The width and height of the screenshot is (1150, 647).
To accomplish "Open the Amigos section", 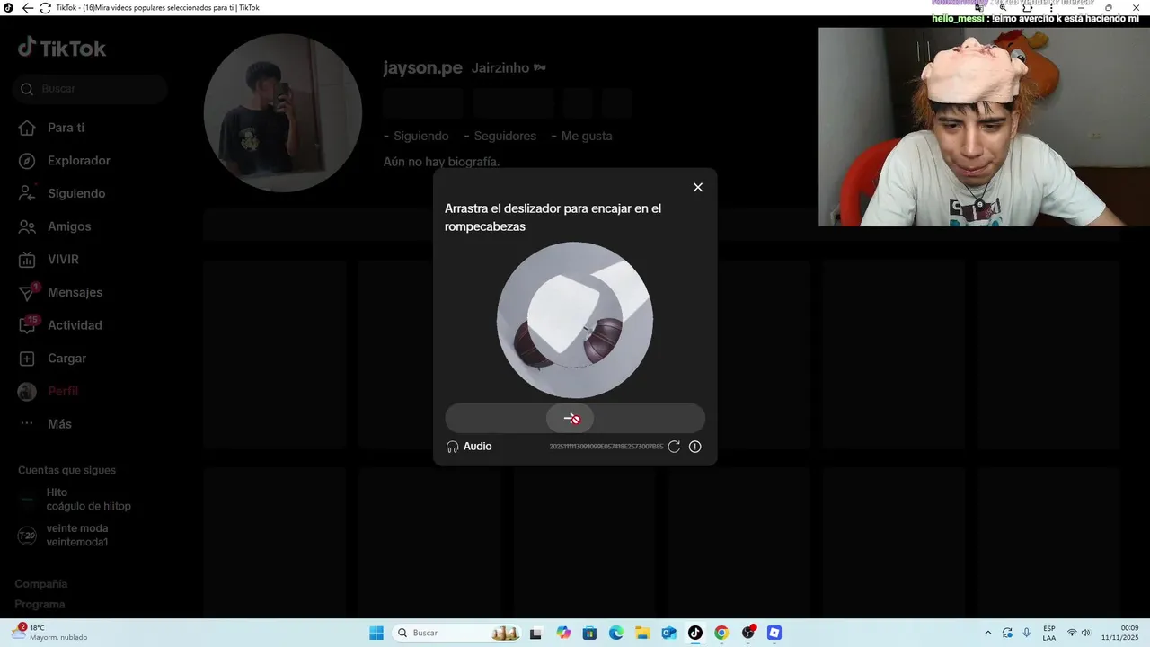I will (x=55, y=226).
